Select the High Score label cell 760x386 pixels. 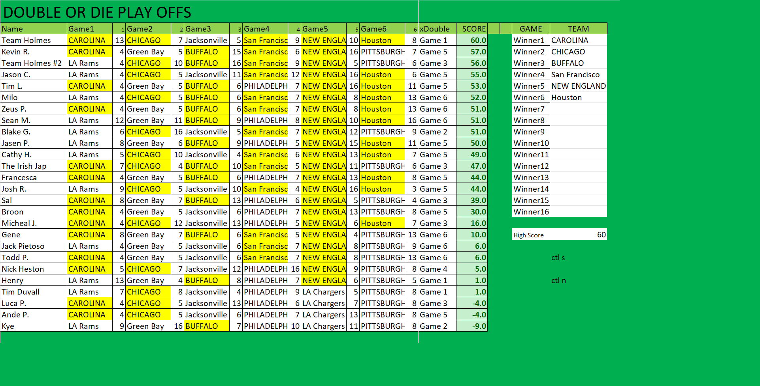[531, 235]
